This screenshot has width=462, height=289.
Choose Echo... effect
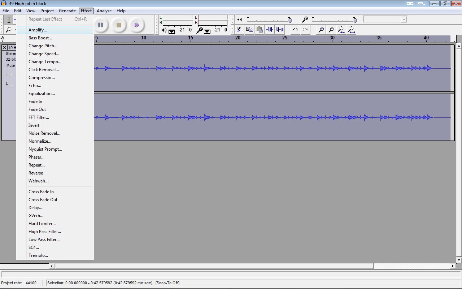55,86
